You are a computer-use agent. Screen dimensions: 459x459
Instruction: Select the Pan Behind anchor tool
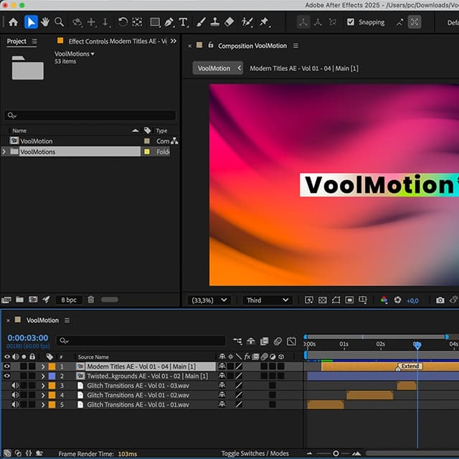(x=137, y=22)
